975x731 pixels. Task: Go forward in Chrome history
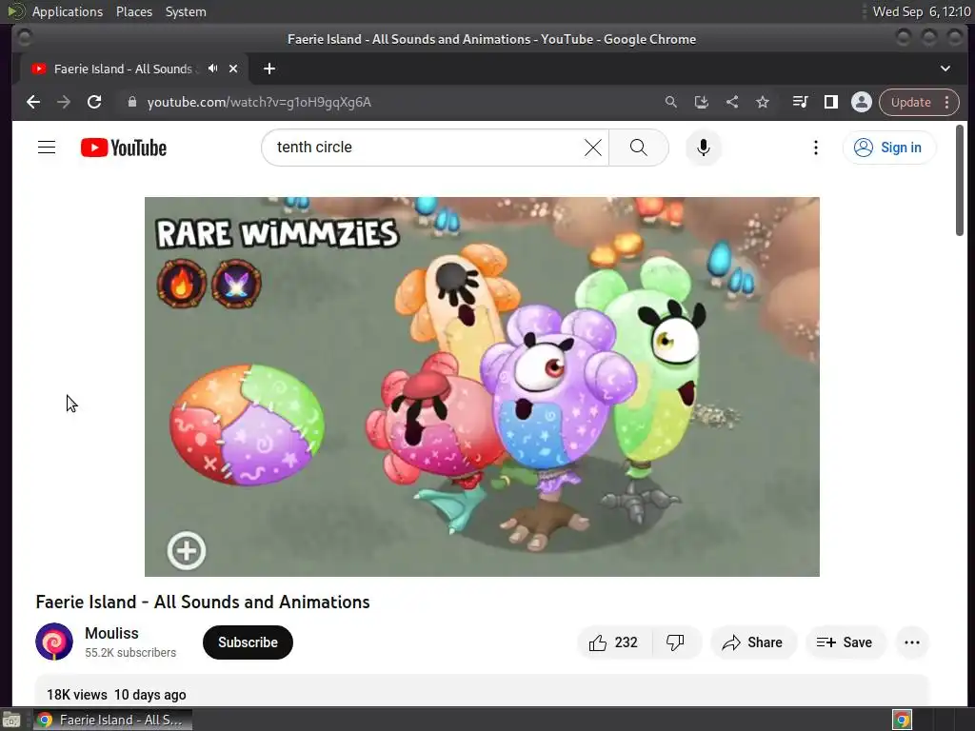point(64,102)
